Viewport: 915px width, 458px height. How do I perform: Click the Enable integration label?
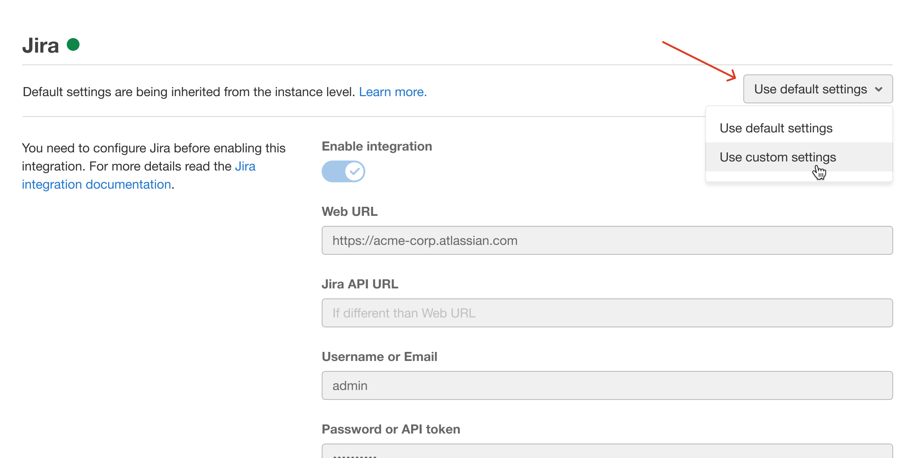377,146
